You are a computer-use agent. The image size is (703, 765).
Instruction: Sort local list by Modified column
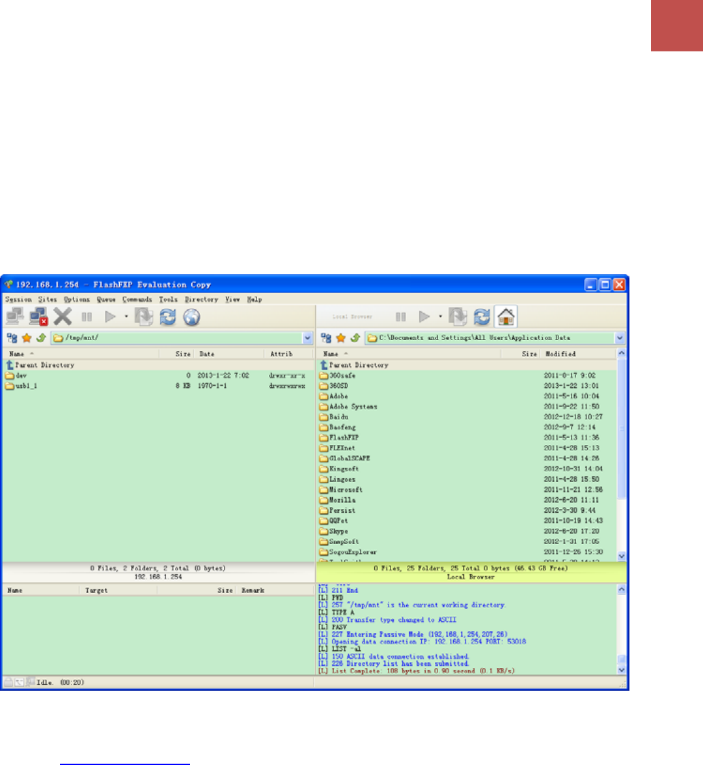click(x=578, y=354)
